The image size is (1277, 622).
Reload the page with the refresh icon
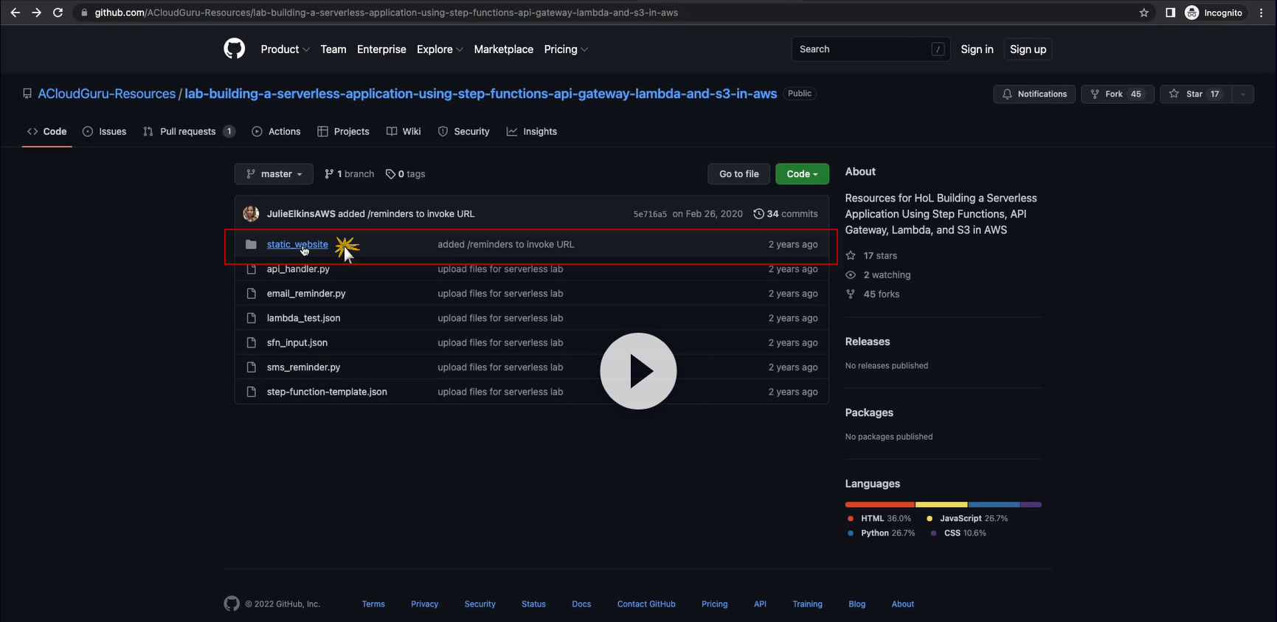click(58, 13)
